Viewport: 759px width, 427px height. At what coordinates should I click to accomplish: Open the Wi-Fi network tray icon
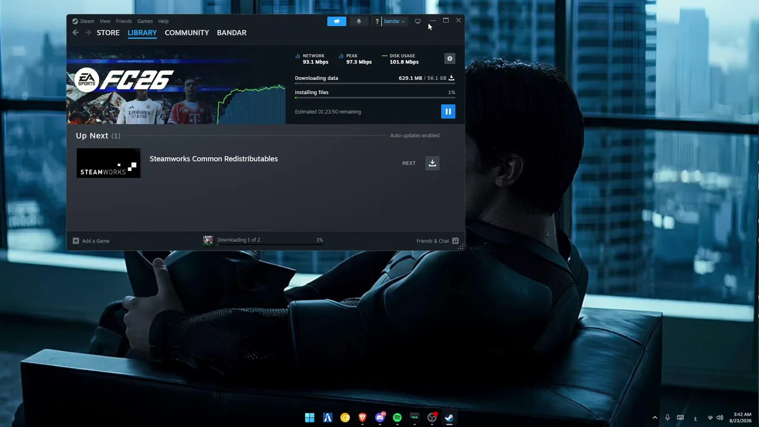pyautogui.click(x=710, y=418)
